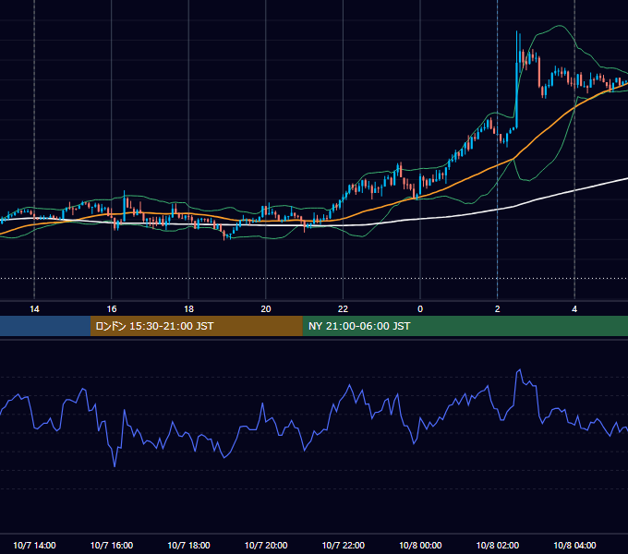The image size is (628, 554).
Task: Click the 18 hour label on the price chart axis
Action: click(188, 309)
